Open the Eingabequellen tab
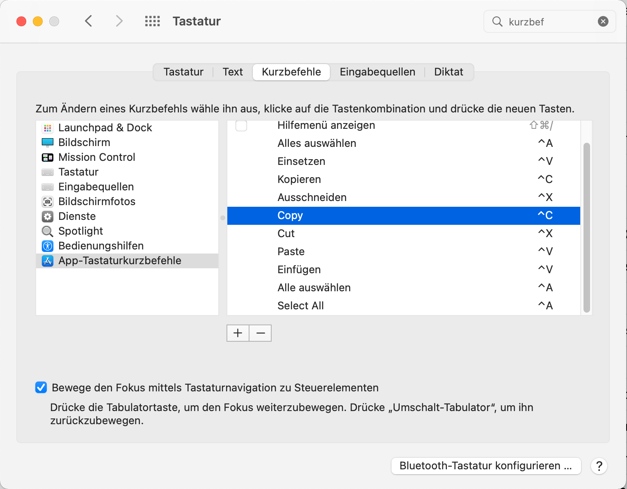The width and height of the screenshot is (627, 489). [377, 72]
